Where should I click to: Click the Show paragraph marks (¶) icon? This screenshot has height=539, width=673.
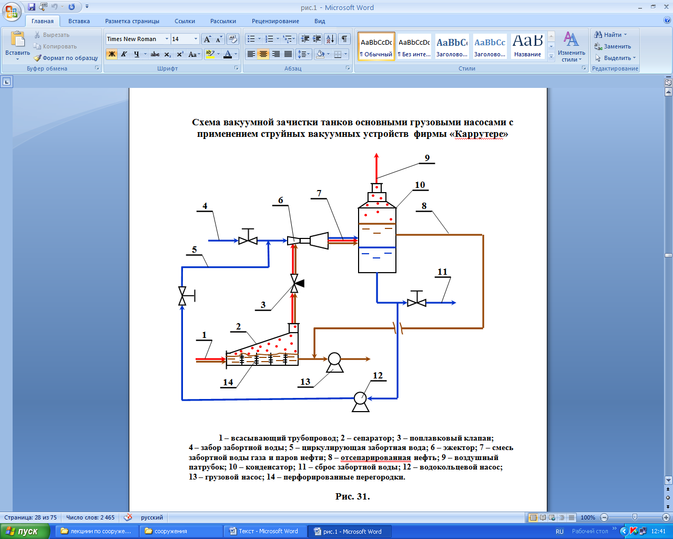344,39
